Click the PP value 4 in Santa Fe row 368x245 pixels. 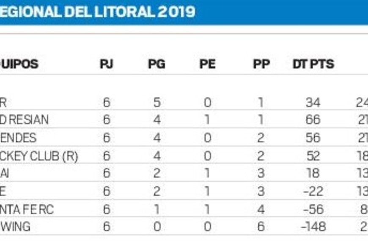(x=261, y=209)
